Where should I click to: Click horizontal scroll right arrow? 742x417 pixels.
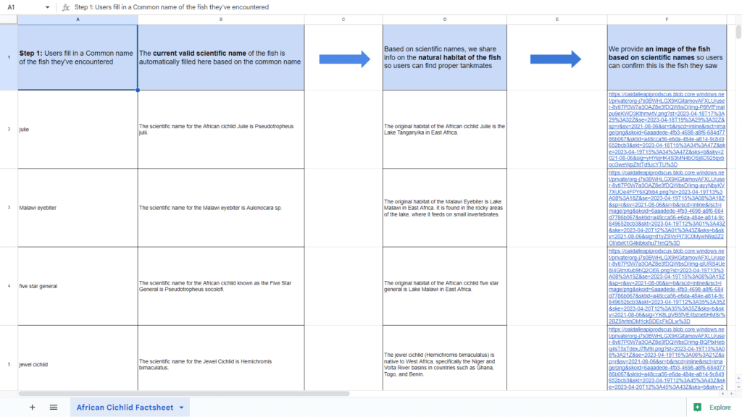(x=732, y=393)
